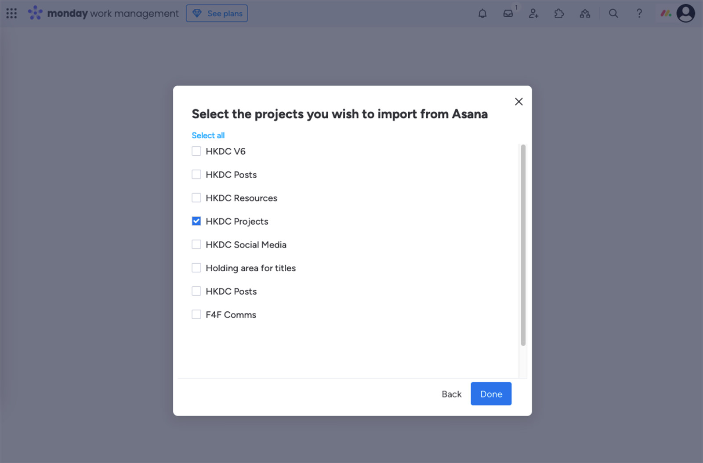Open the help question mark

click(639, 13)
